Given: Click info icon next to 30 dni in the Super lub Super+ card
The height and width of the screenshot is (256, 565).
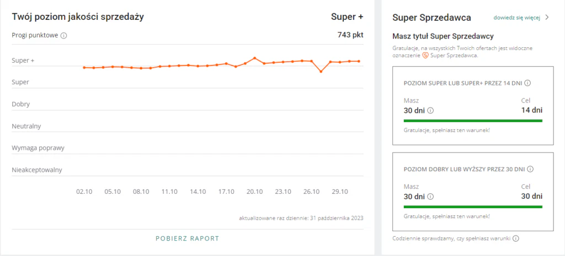Looking at the screenshot, I should click(x=430, y=111).
